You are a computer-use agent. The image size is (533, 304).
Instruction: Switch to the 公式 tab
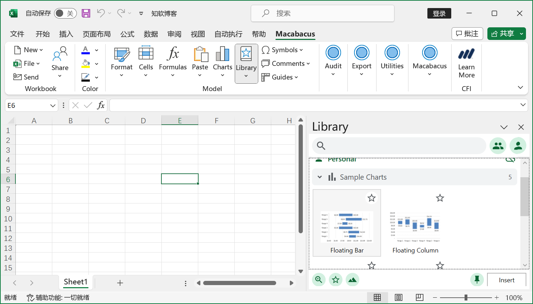tap(127, 34)
